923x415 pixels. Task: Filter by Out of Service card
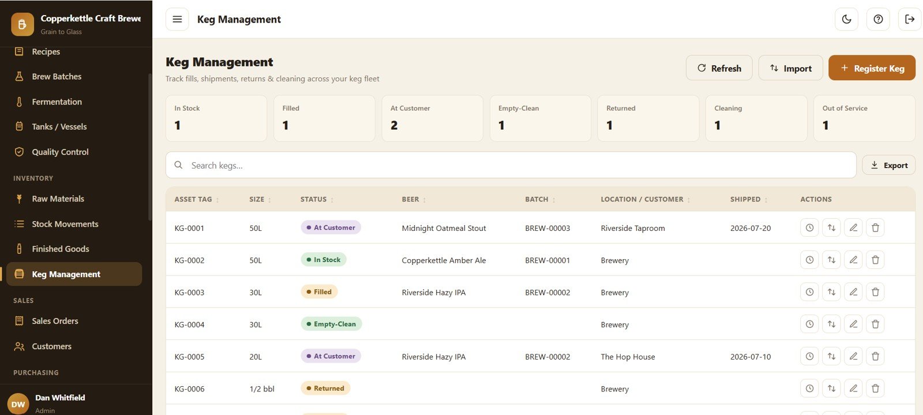[864, 118]
